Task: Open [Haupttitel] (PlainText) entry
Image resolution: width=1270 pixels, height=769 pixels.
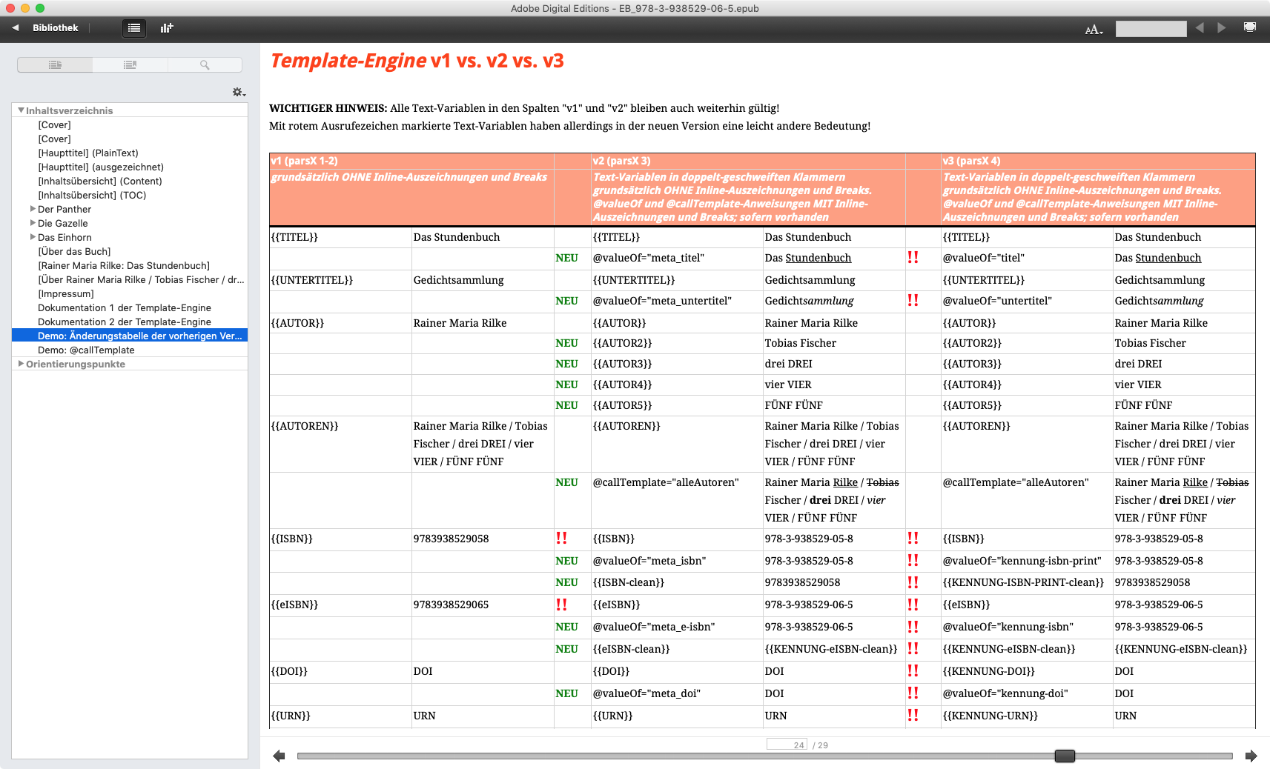Action: click(87, 153)
